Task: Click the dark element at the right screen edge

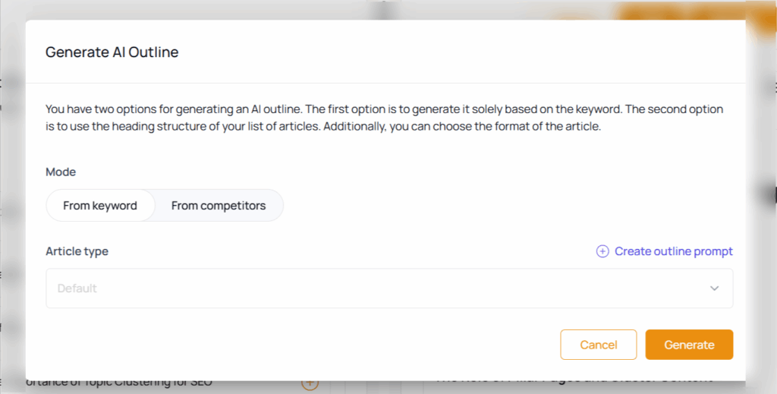Action: [x=774, y=195]
